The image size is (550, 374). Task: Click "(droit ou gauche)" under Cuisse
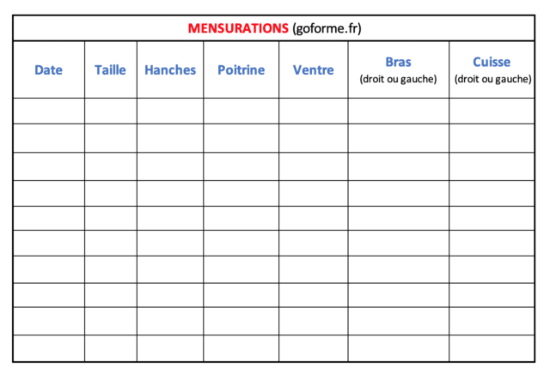tap(492, 80)
